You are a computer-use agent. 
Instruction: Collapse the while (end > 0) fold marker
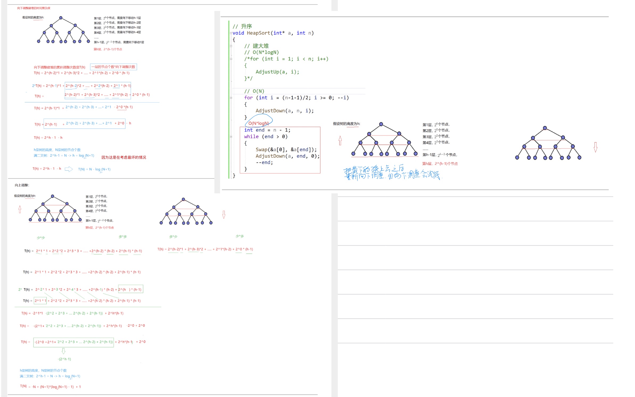pyautogui.click(x=231, y=137)
